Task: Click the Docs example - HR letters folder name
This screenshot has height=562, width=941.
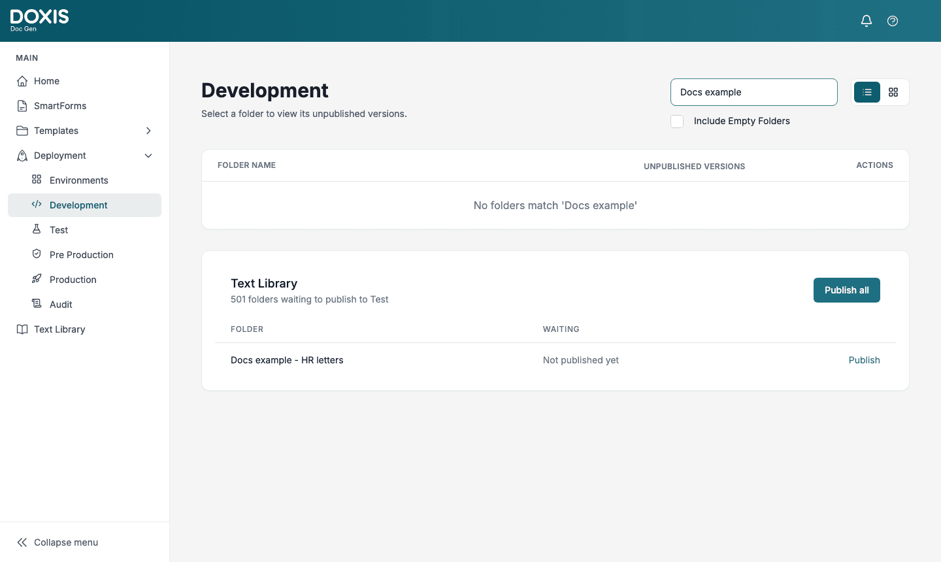Action: click(x=287, y=360)
